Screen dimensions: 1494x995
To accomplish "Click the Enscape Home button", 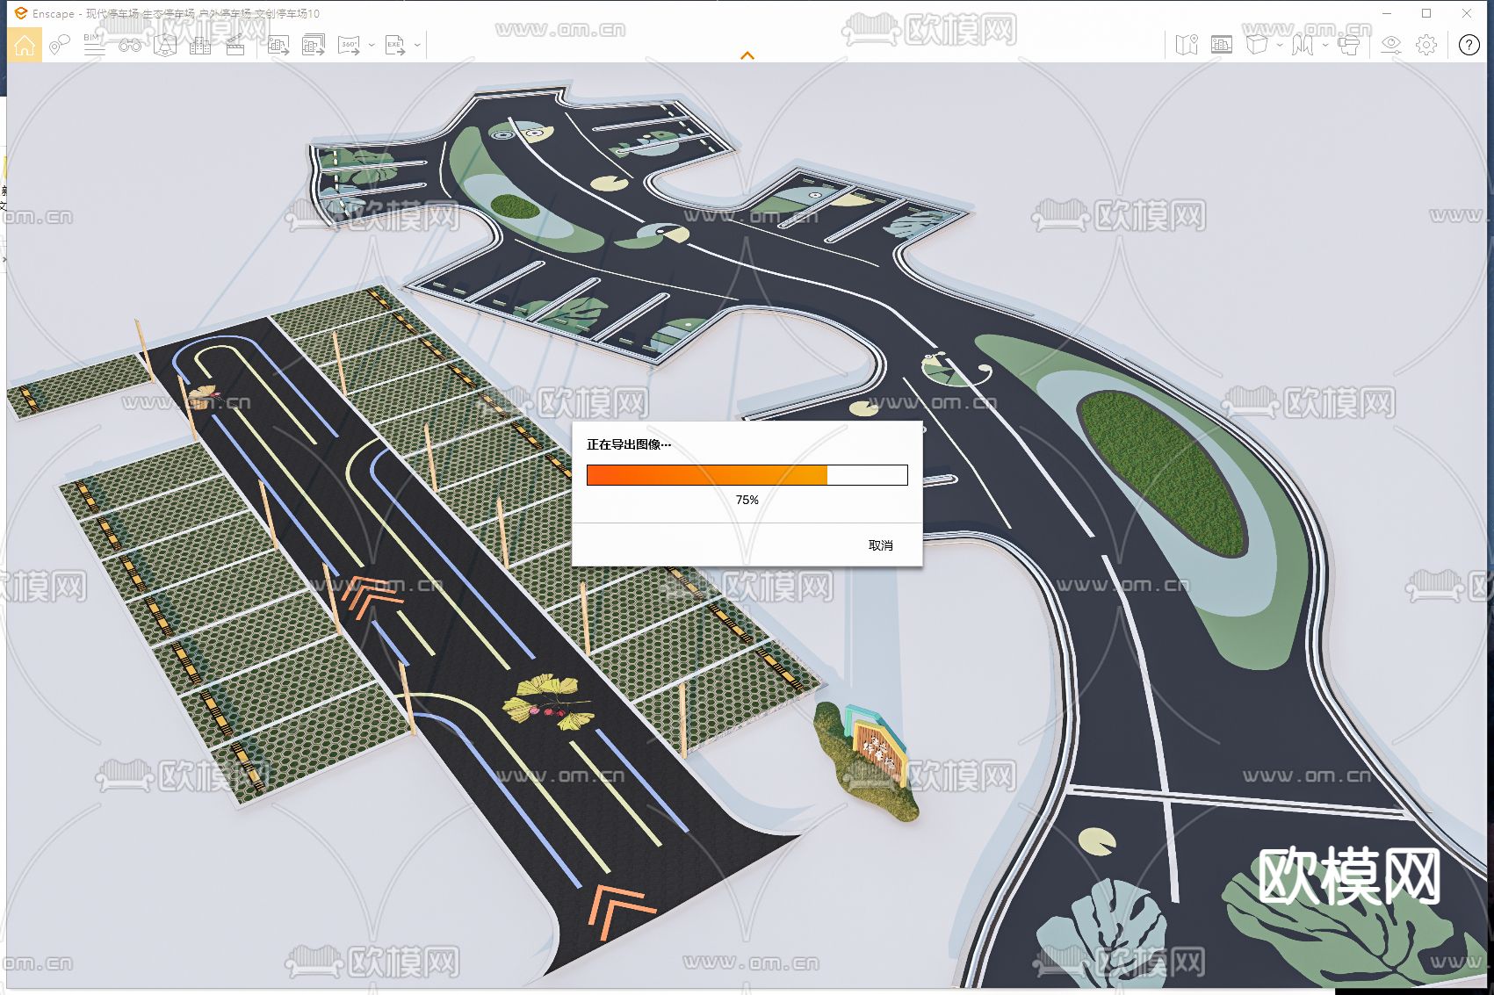I will tap(25, 45).
